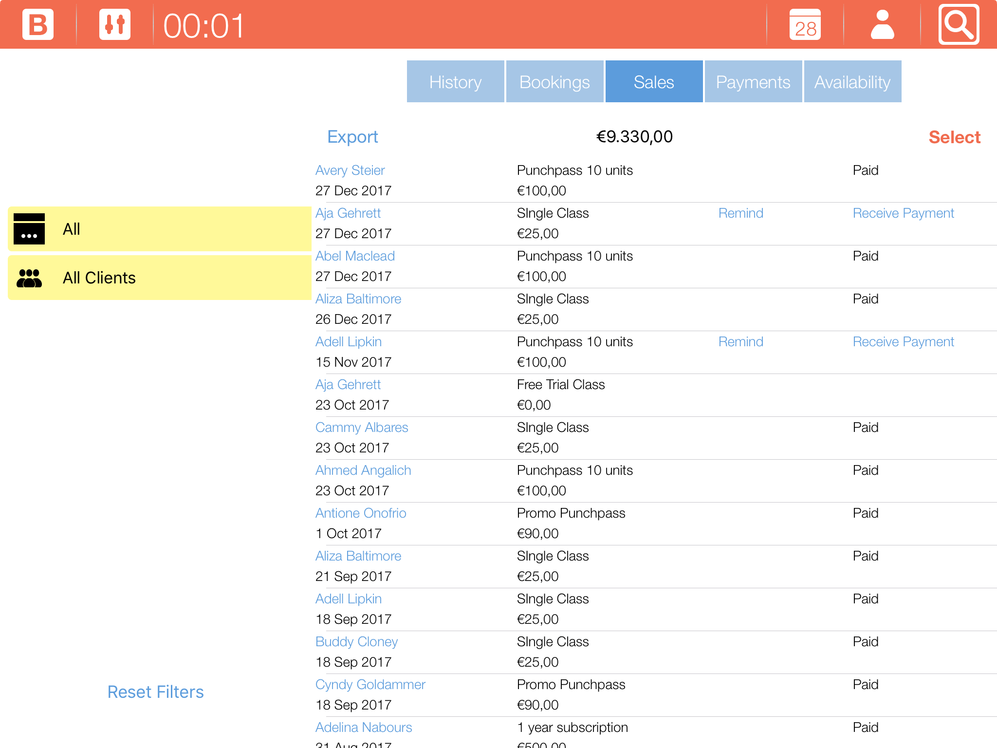Switch to the History tab

(455, 82)
